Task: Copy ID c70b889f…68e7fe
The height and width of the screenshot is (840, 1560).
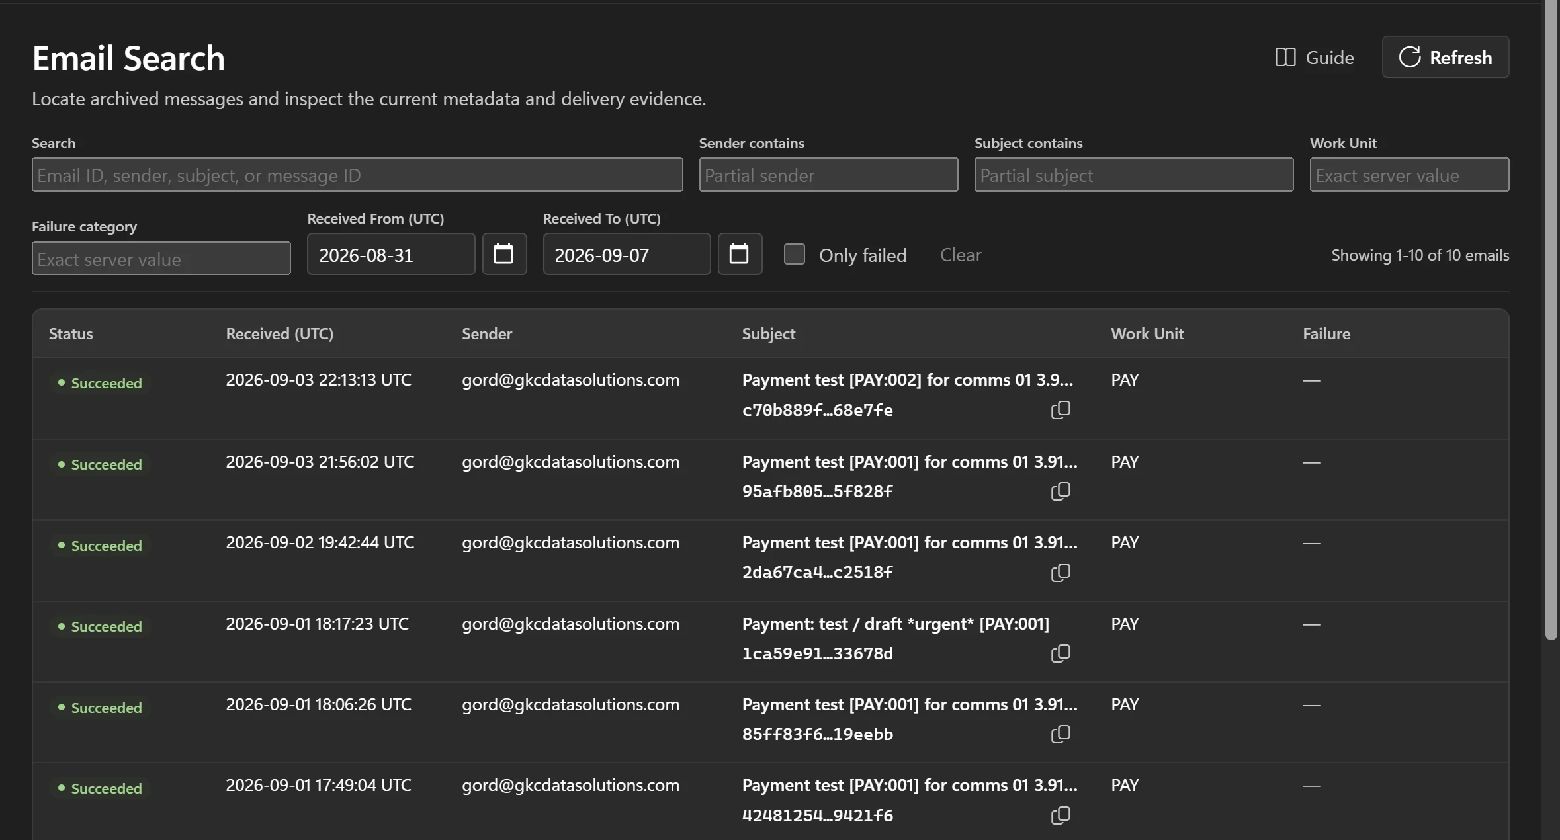Action: tap(1061, 410)
